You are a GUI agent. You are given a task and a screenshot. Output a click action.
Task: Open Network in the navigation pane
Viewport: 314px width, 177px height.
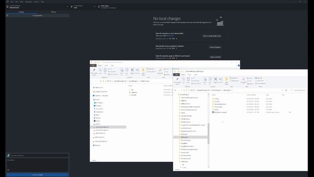pyautogui.click(x=97, y=146)
